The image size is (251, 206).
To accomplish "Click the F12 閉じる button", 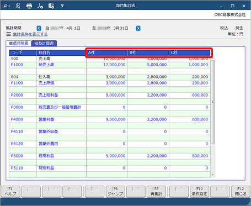I will [x=241, y=192].
